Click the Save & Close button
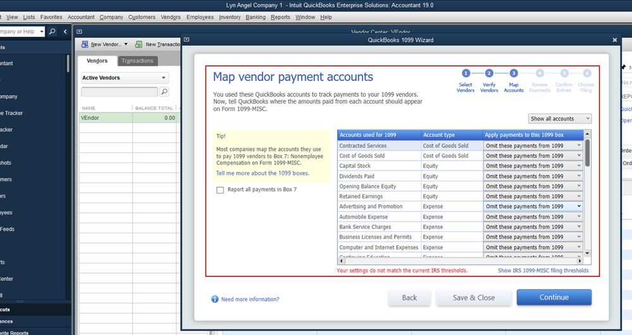The height and width of the screenshot is (335, 632). (474, 298)
